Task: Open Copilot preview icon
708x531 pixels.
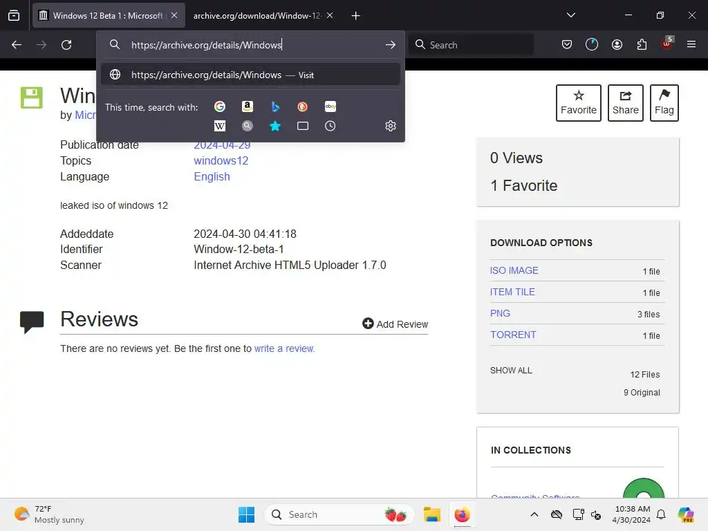Action: click(686, 514)
